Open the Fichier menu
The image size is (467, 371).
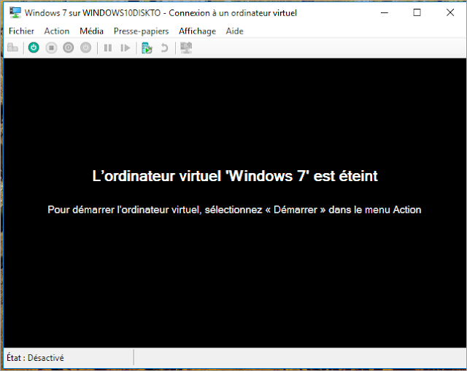tap(21, 31)
